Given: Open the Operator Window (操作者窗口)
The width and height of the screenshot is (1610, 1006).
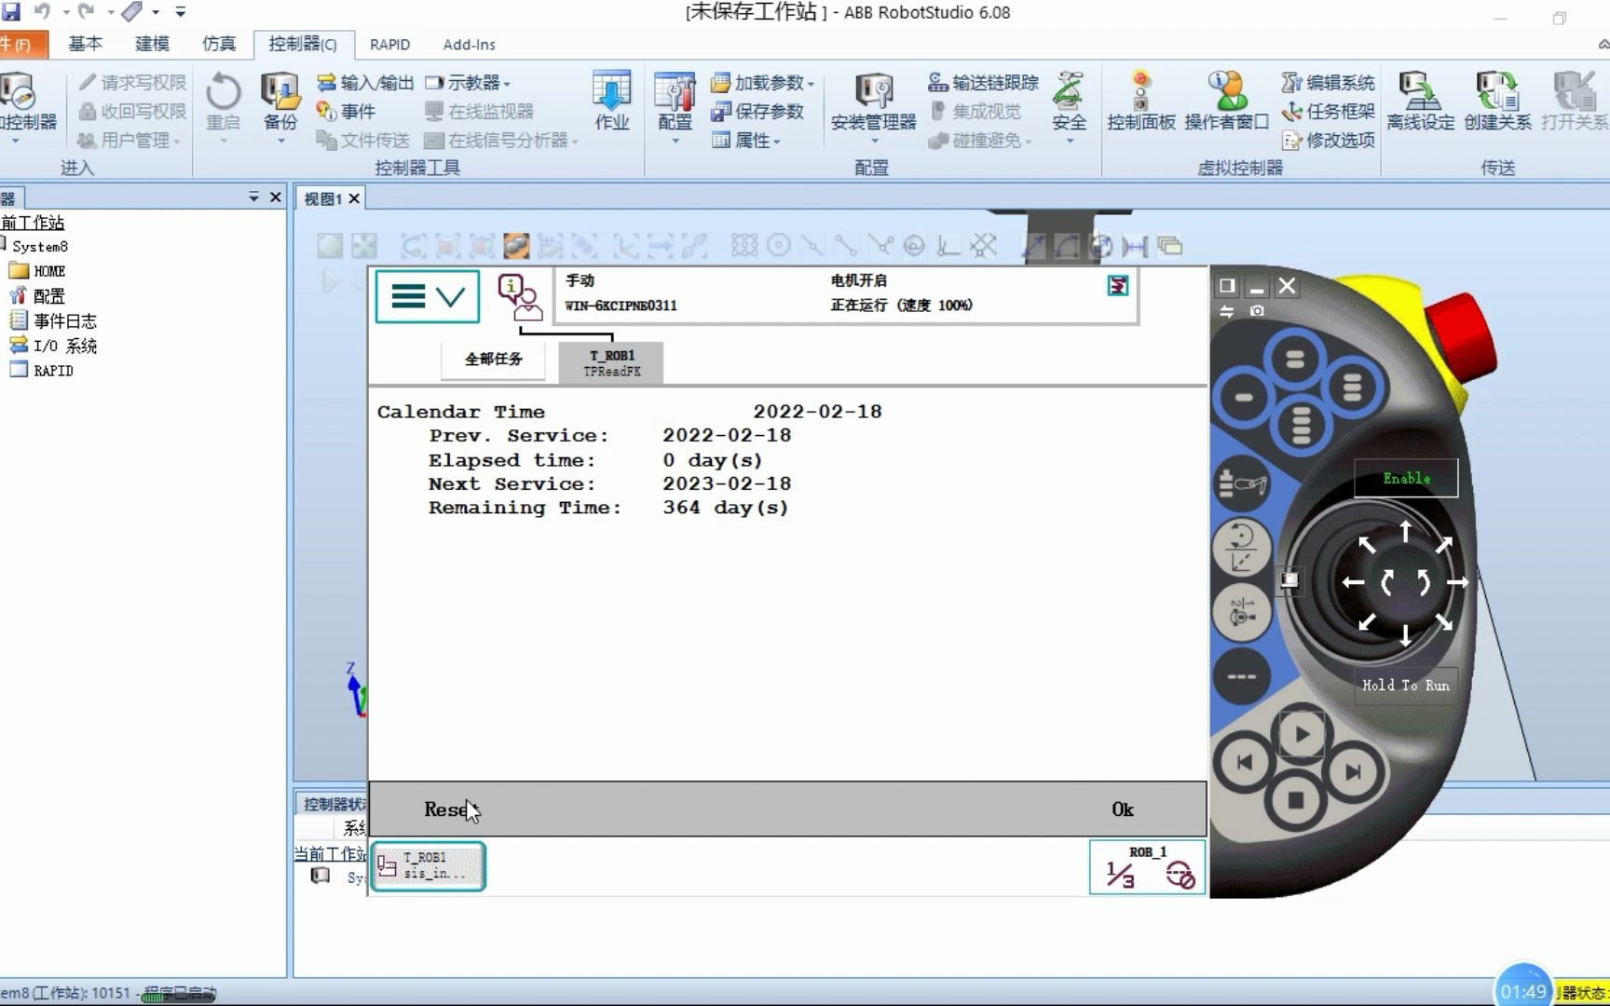Looking at the screenshot, I should point(1226,102).
